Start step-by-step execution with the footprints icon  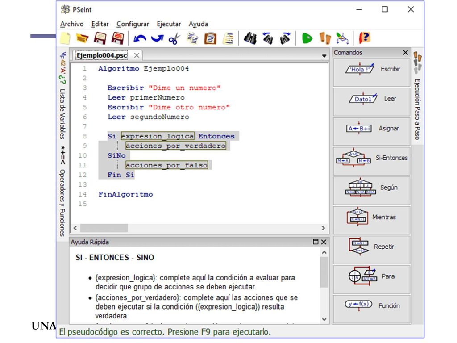[x=325, y=38]
